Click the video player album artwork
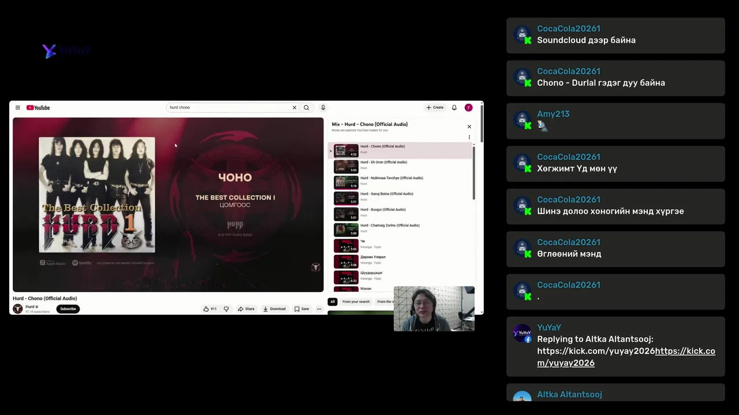Image resolution: width=739 pixels, height=415 pixels. (x=97, y=195)
